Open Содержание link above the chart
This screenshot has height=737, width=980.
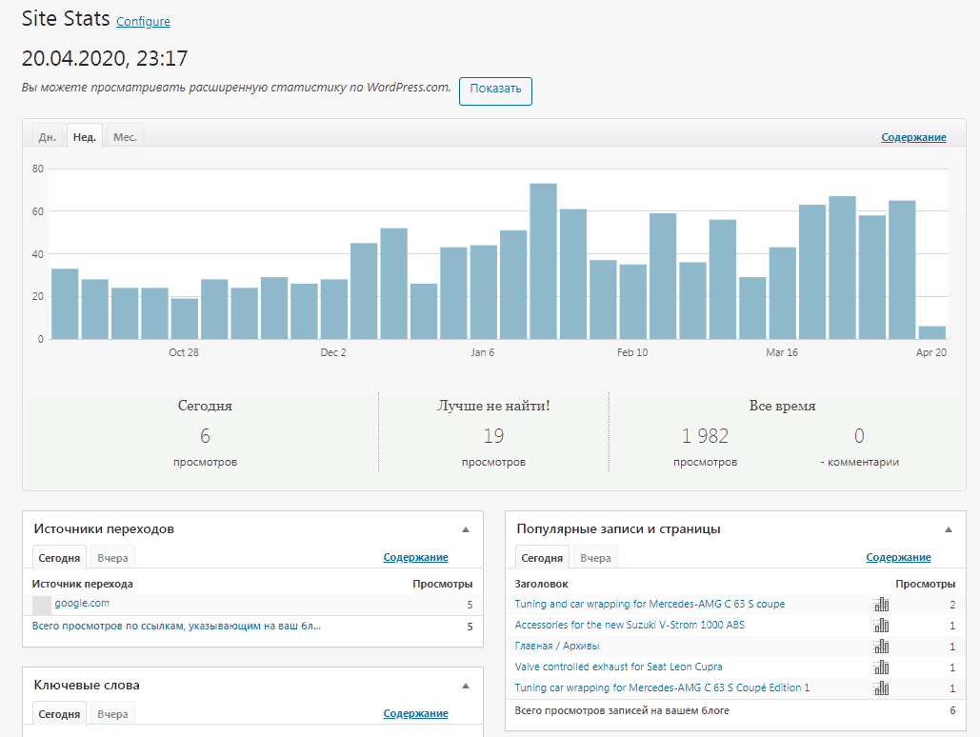(913, 137)
